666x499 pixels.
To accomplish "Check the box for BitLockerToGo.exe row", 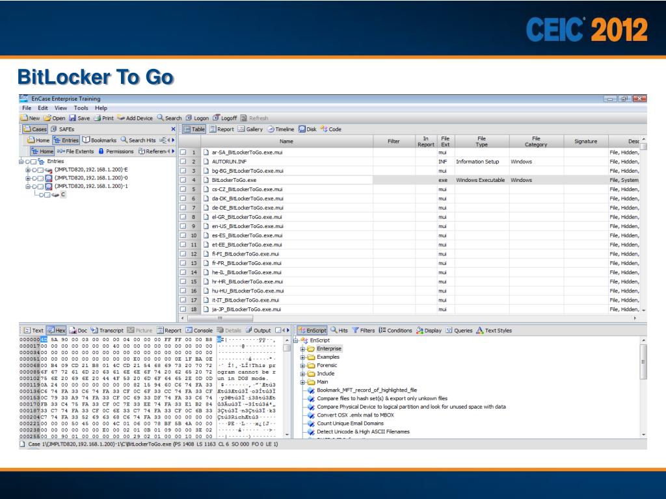I will [x=183, y=180].
